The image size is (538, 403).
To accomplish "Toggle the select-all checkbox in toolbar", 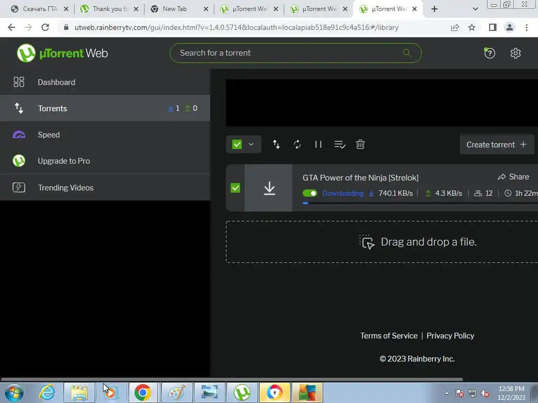I will [x=237, y=144].
